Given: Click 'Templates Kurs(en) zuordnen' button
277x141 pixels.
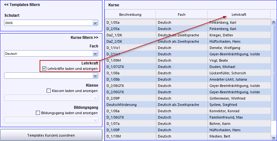Looking at the screenshot, I should (51, 135).
